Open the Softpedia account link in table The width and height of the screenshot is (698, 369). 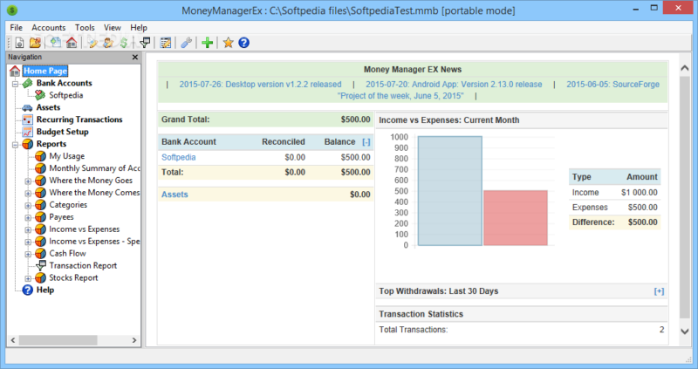pos(179,157)
